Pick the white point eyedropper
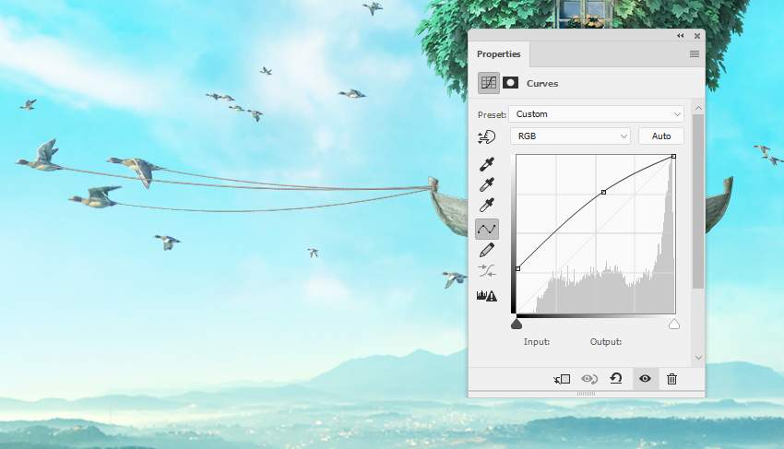 coord(486,205)
